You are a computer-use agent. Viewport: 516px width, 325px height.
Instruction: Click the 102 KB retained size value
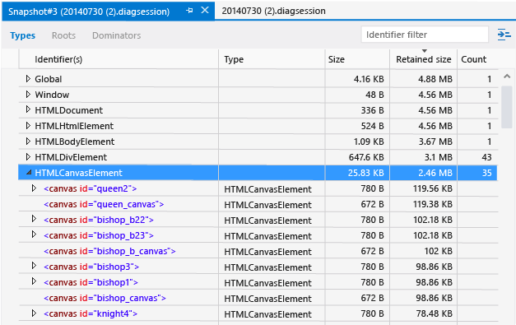tap(438, 251)
